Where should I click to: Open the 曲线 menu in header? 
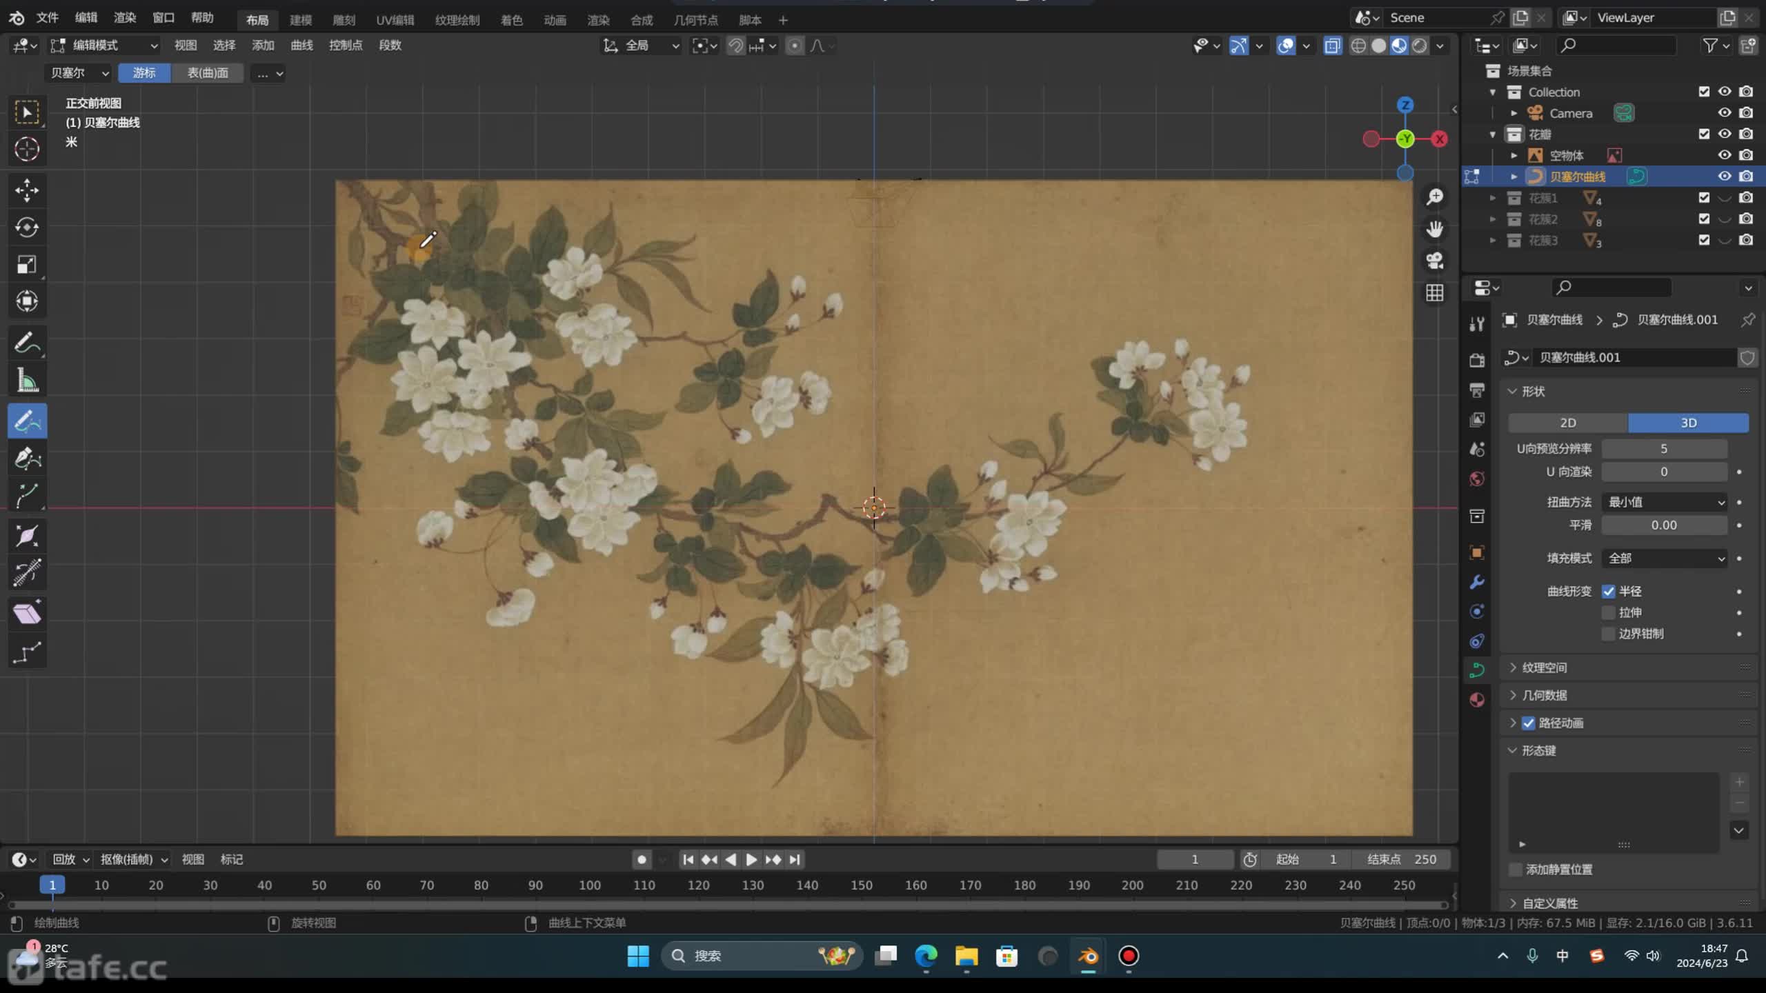coord(301,46)
